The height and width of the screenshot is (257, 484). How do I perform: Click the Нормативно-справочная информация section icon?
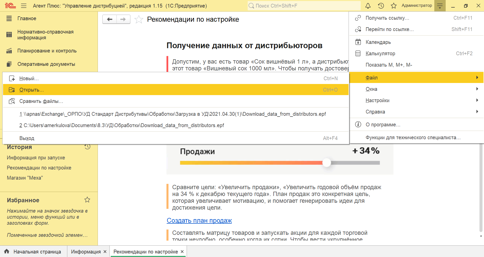pyautogui.click(x=9, y=35)
